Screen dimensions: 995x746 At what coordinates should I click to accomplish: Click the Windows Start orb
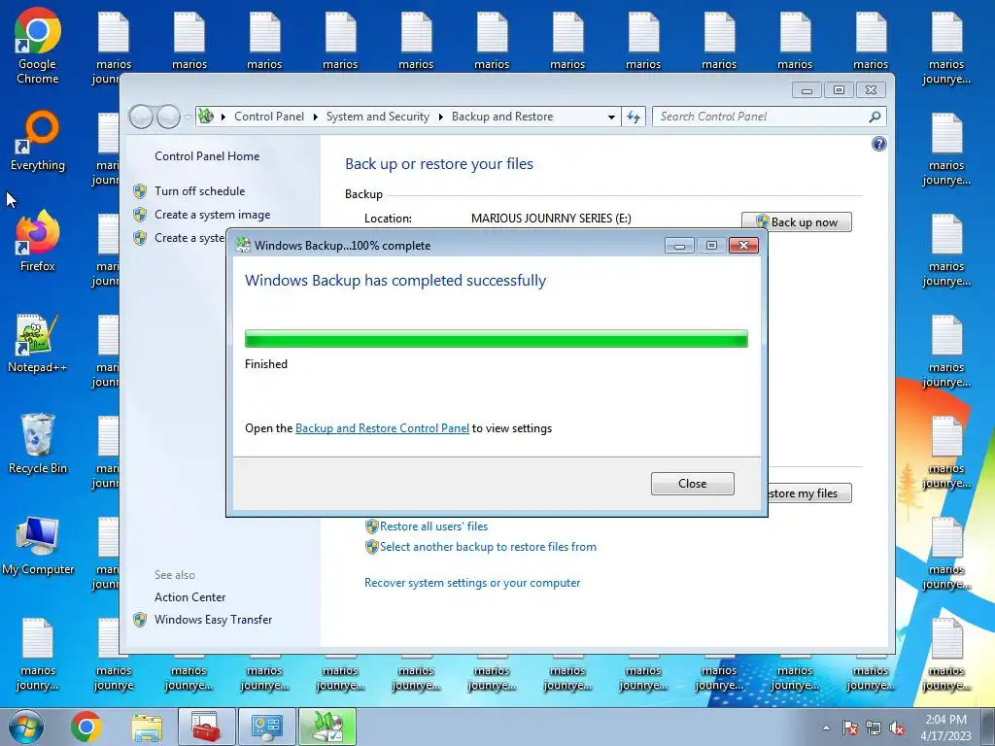(x=26, y=727)
